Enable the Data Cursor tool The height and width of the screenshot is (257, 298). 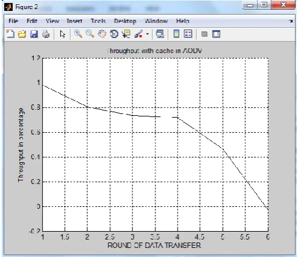[126, 34]
